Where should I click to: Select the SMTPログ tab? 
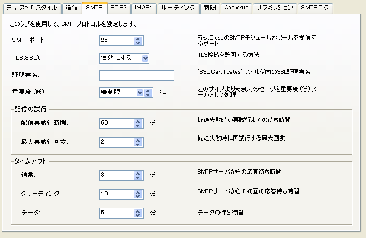click(315, 8)
